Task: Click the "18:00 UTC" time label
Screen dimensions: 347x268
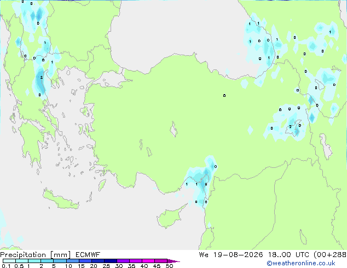Action: click(x=288, y=255)
